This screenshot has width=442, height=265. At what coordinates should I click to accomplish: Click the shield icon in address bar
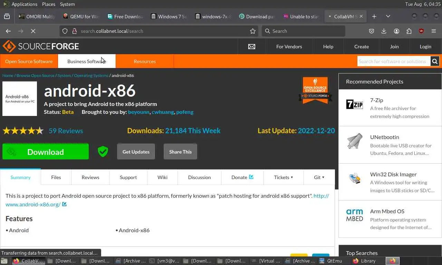tap(65, 31)
